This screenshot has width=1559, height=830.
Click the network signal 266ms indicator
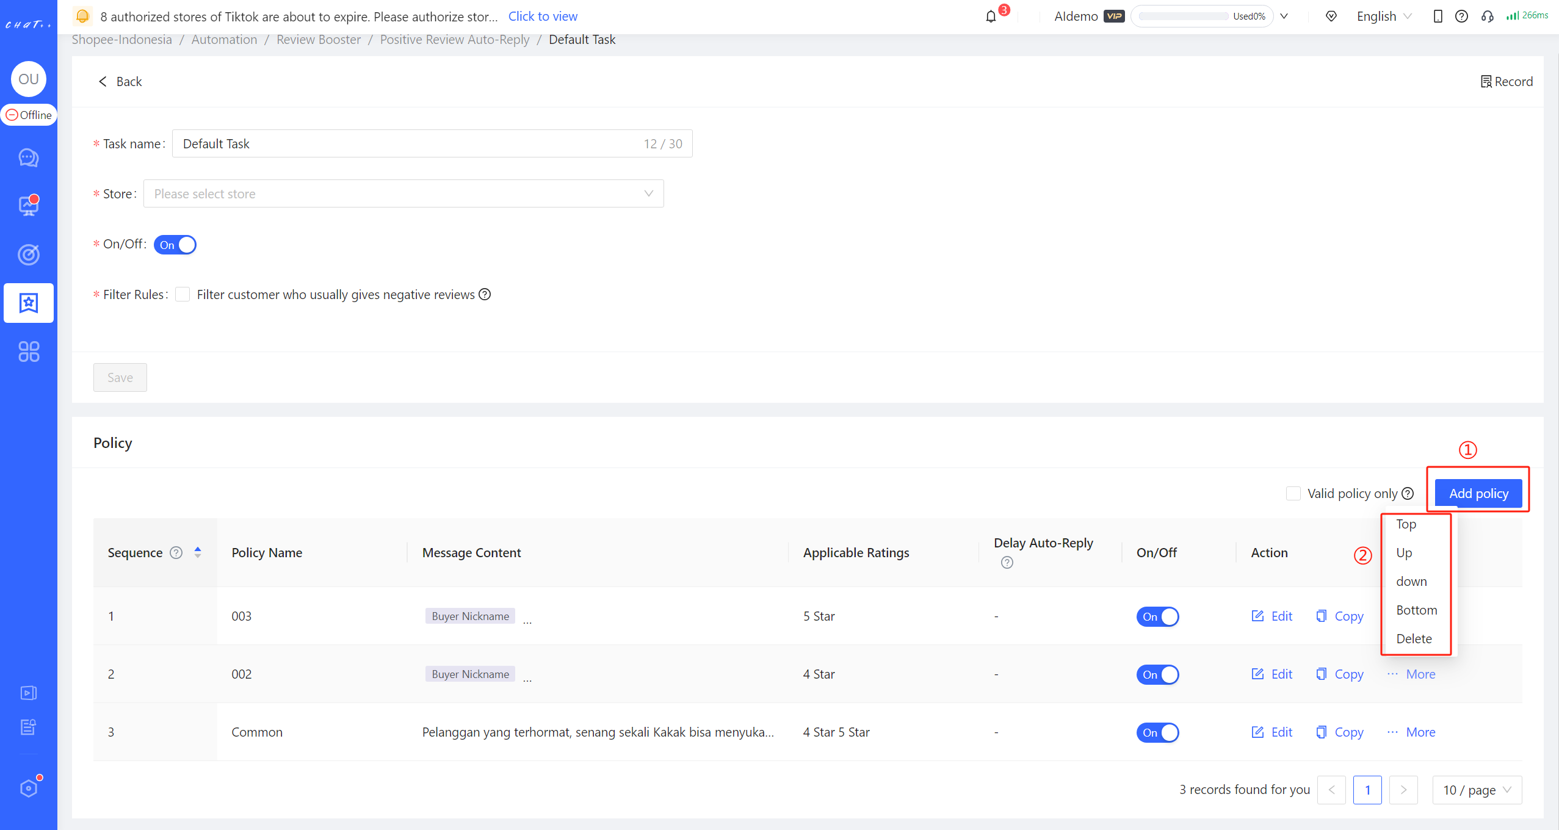click(1527, 15)
